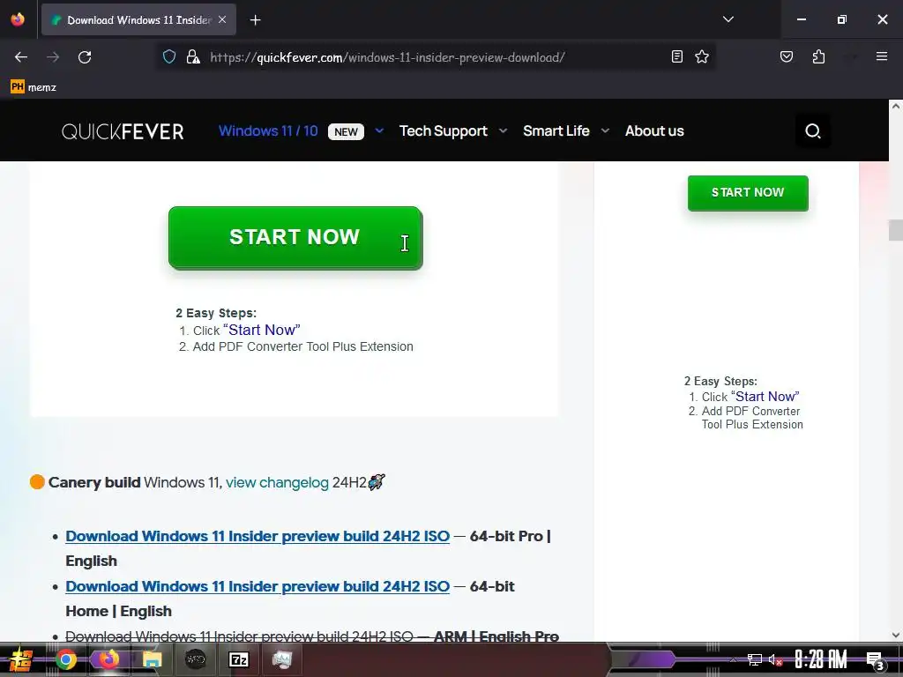The width and height of the screenshot is (903, 677).
Task: Open network status tray icon
Action: click(x=755, y=659)
